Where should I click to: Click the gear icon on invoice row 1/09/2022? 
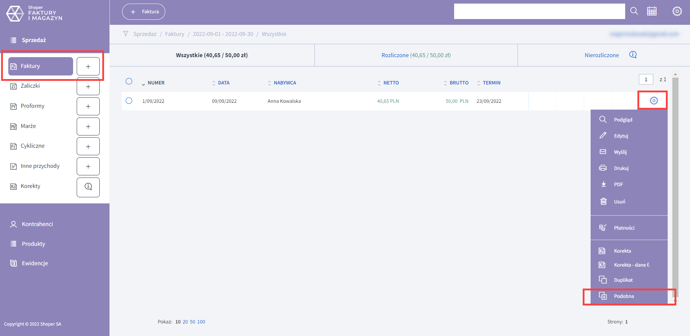click(654, 101)
